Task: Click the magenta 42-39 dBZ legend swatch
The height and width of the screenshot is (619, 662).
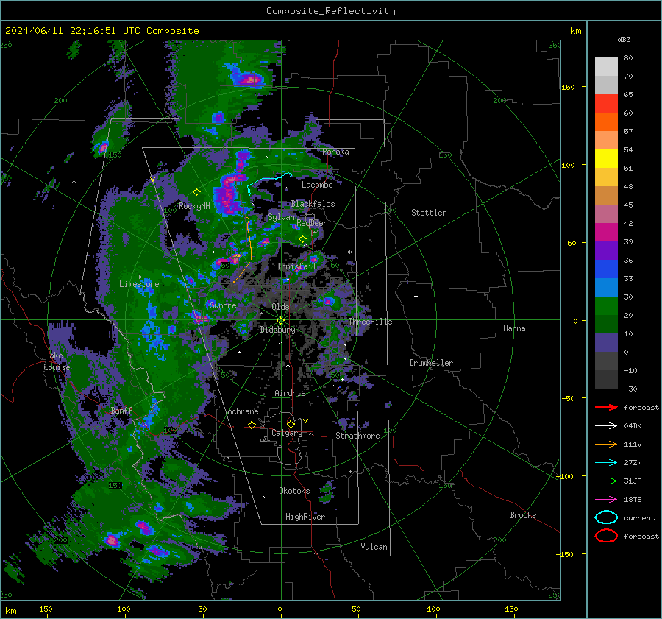Action: tap(606, 233)
